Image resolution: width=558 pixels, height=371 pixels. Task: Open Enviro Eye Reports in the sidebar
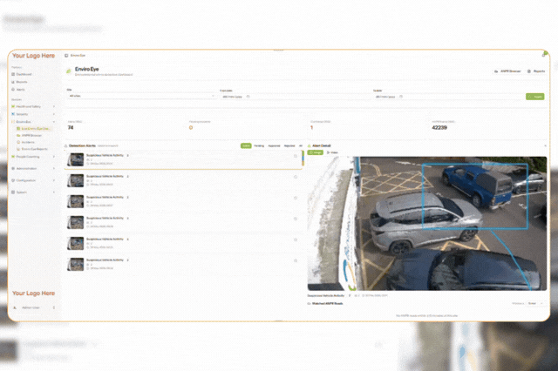pyautogui.click(x=32, y=149)
